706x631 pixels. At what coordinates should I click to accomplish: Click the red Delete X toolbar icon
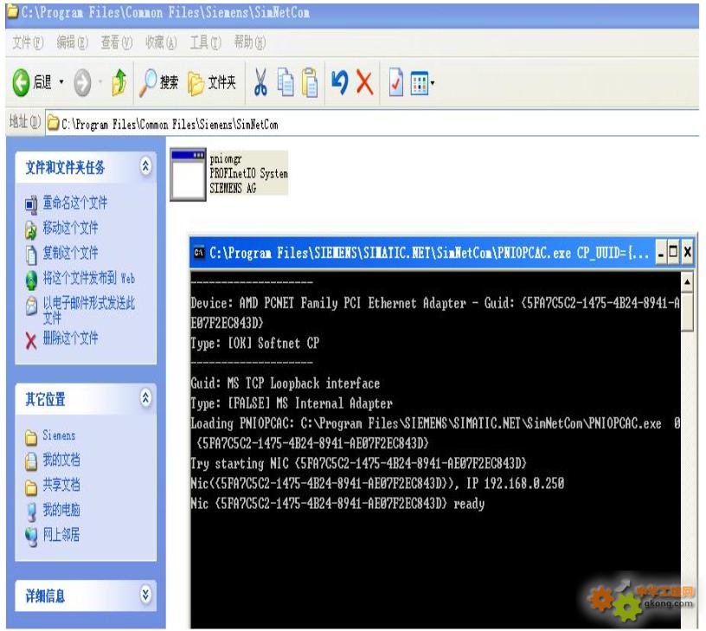pyautogui.click(x=365, y=82)
